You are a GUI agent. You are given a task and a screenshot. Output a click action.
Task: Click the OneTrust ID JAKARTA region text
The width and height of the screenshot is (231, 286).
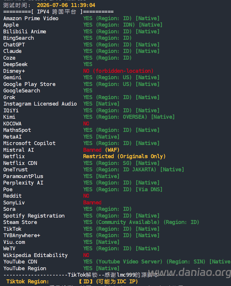(x=126, y=170)
